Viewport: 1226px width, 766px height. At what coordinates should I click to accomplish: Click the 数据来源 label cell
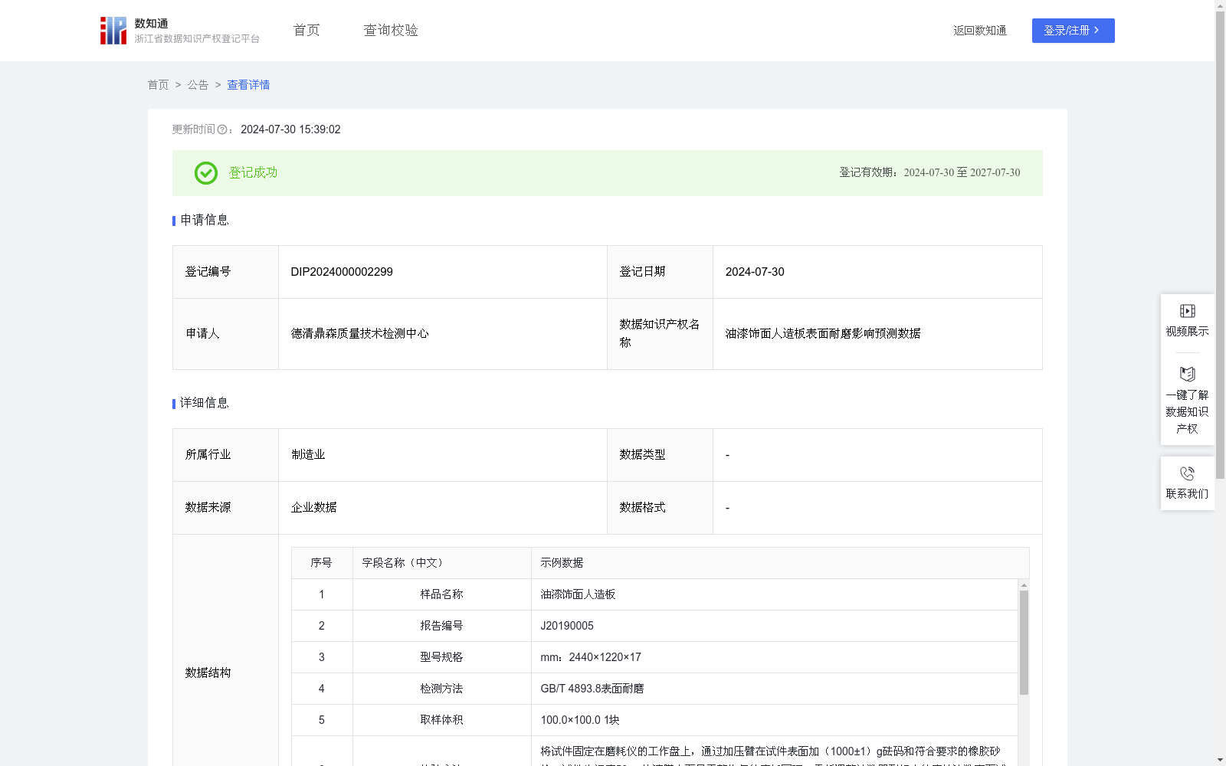tap(225, 508)
